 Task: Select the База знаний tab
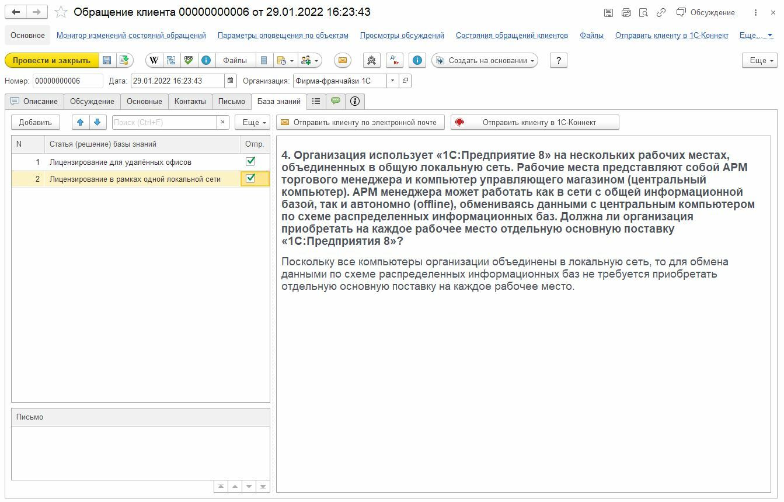[x=279, y=101]
